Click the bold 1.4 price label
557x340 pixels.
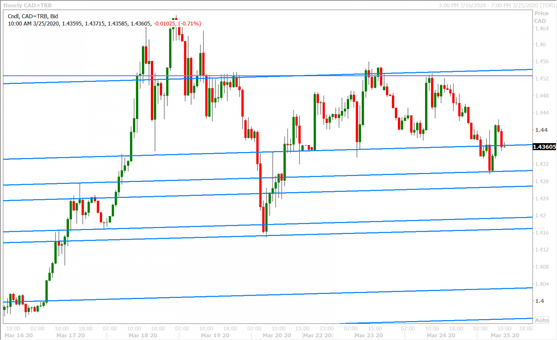(539, 301)
